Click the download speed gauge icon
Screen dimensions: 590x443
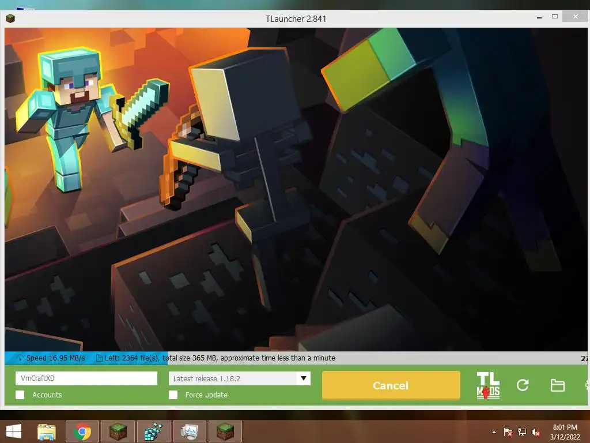20,358
